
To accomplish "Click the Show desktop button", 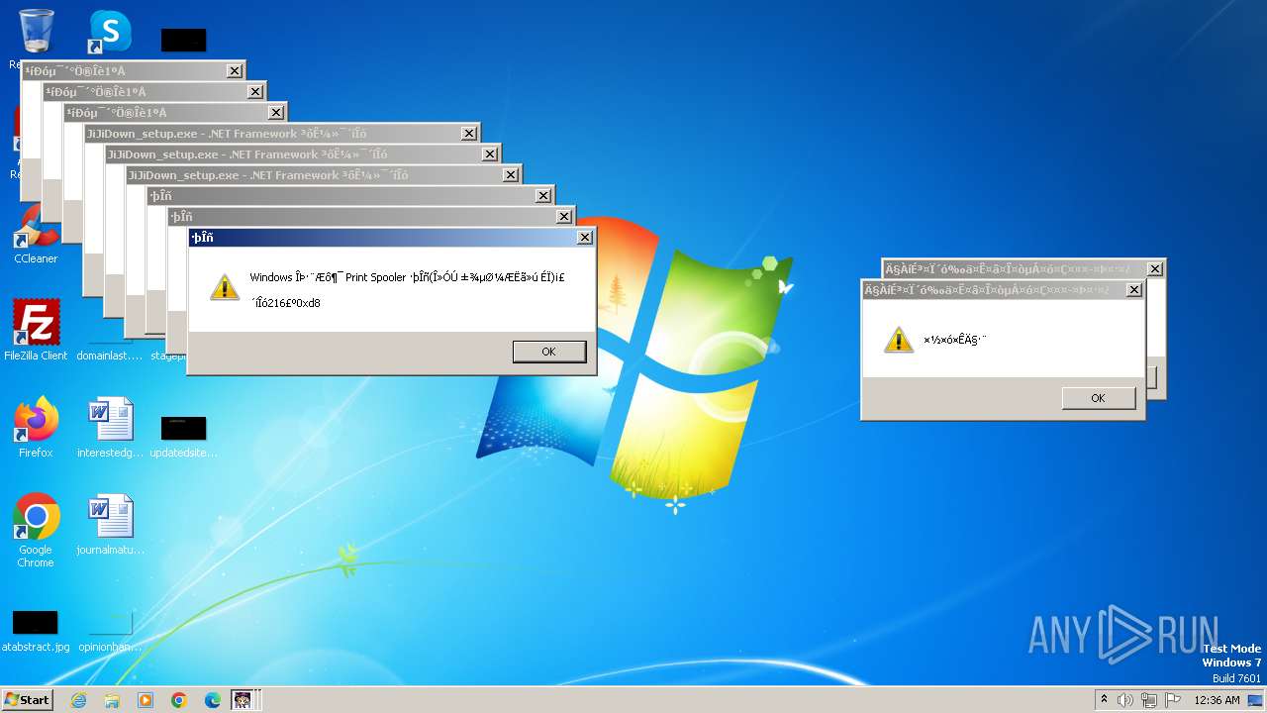I will tap(1257, 700).
